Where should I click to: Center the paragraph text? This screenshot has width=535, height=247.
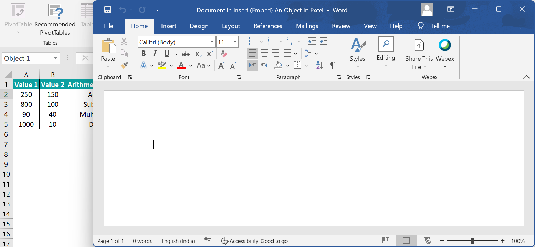[x=264, y=53]
